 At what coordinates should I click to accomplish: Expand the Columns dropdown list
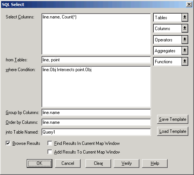click(x=185, y=29)
